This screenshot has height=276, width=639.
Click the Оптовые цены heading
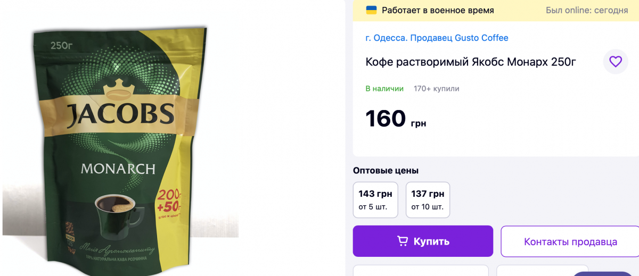386,171
